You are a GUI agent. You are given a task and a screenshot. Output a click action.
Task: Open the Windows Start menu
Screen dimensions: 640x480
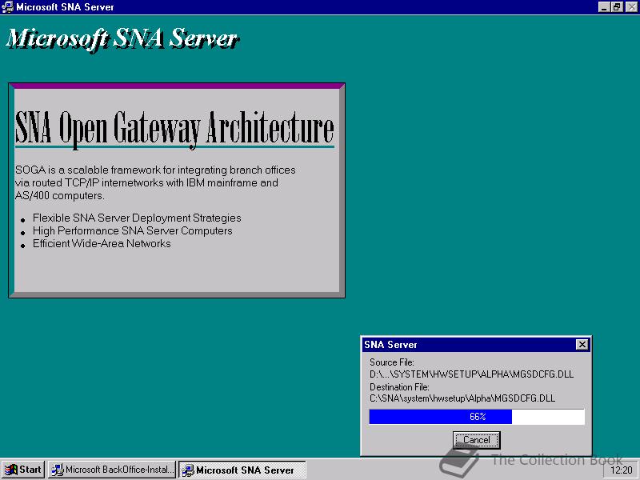point(23,470)
